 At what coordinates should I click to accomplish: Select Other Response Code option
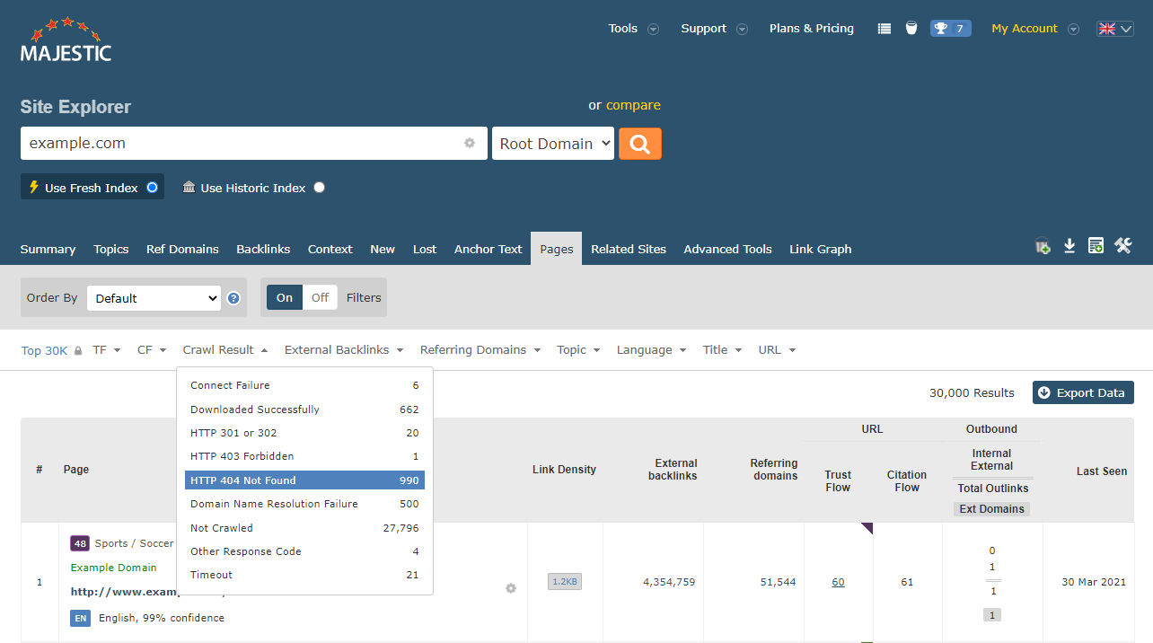[304, 551]
